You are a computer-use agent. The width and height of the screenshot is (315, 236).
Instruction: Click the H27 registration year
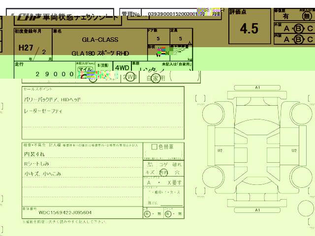coord(26,48)
